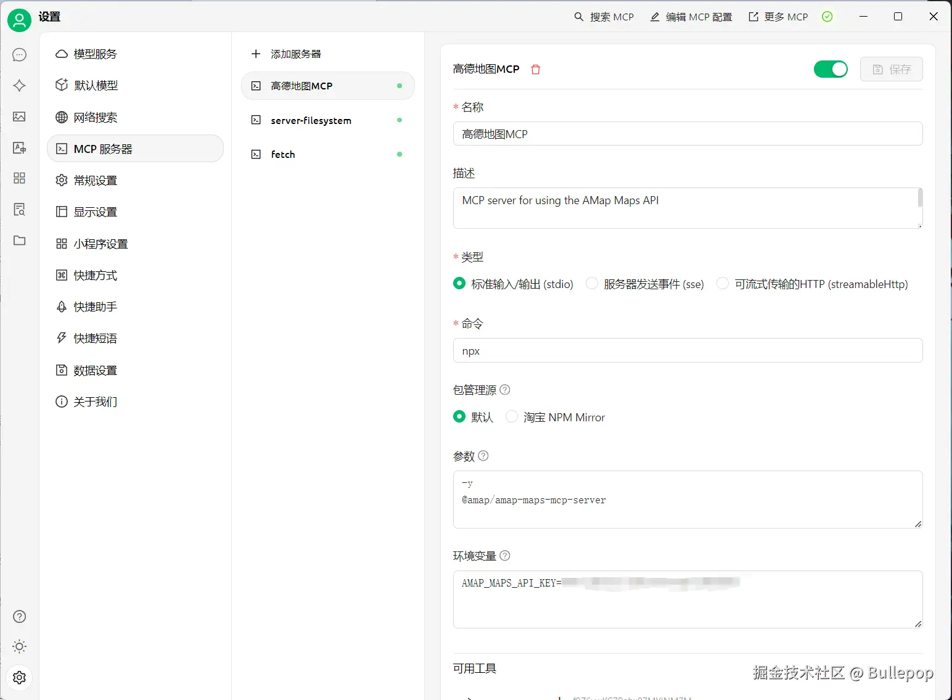Click the 命令 input field containing npx
Image resolution: width=952 pixels, height=700 pixels.
(x=687, y=350)
